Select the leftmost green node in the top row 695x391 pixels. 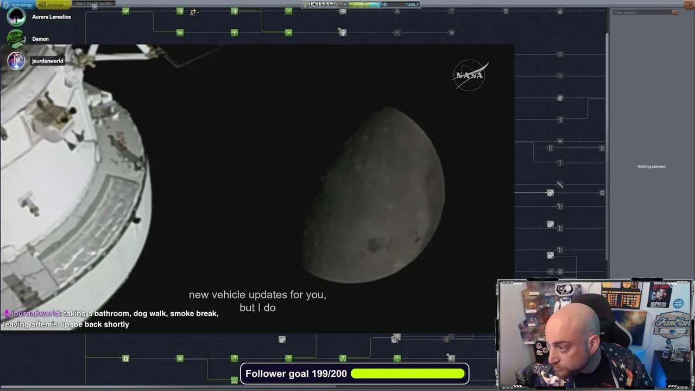pyautogui.click(x=125, y=11)
